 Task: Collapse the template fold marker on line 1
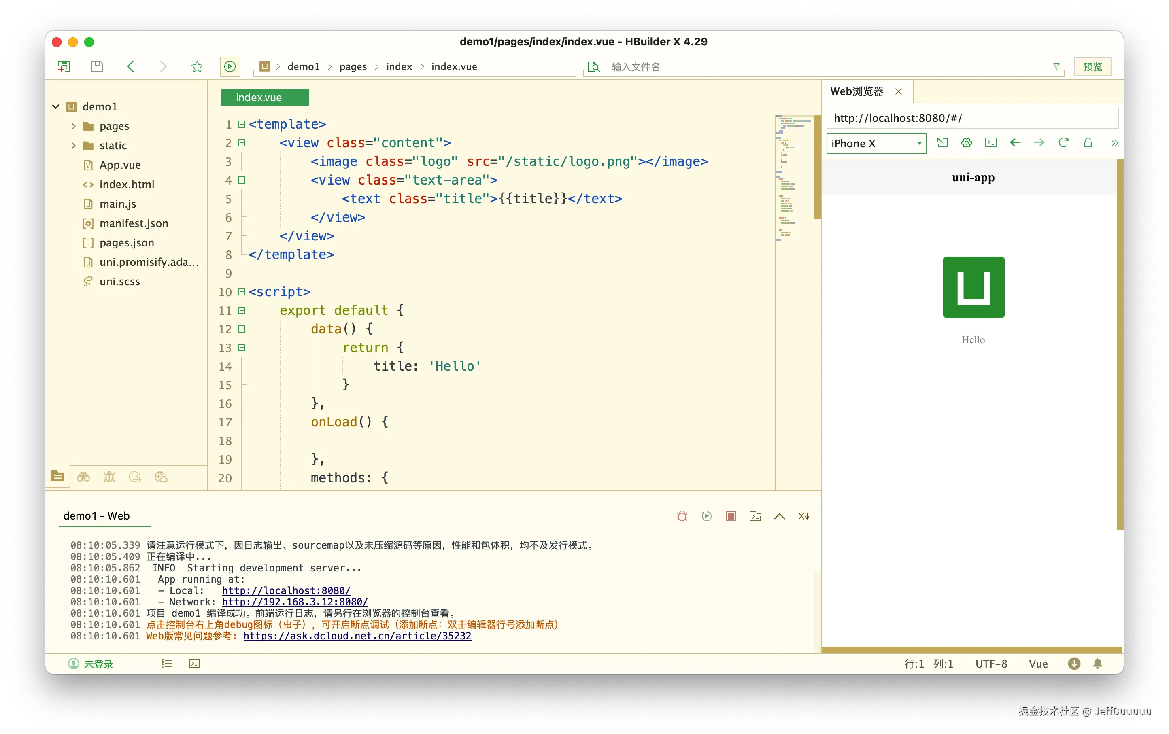241,124
